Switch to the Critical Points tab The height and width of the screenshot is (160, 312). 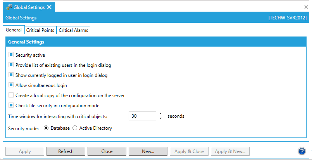click(40, 30)
